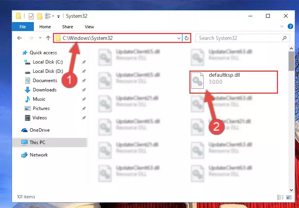Close the System32 window
The width and height of the screenshot is (299, 208).
(x=286, y=16)
